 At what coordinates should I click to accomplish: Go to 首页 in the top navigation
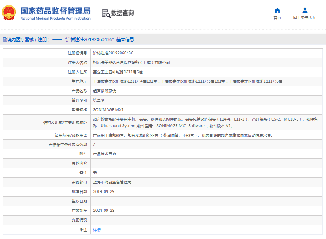click(277, 18)
